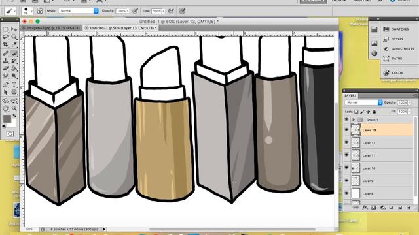Open the ADJUSTMENTS panel

[x=399, y=49]
